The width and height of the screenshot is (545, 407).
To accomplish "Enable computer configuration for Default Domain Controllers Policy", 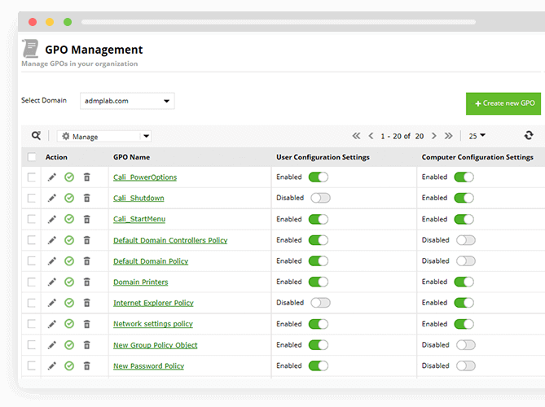I will pos(466,240).
